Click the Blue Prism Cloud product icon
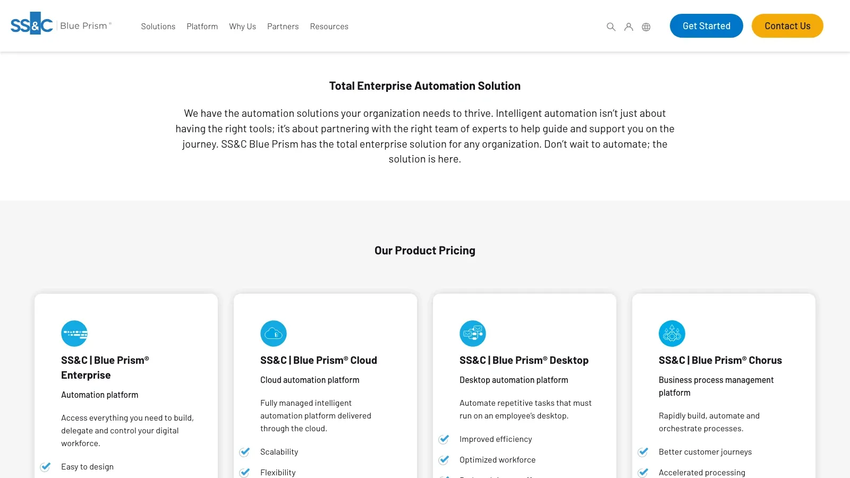The height and width of the screenshot is (478, 850). 274,334
